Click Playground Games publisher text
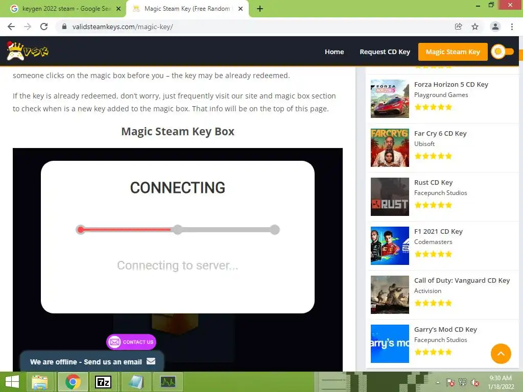523x392 pixels. [441, 95]
